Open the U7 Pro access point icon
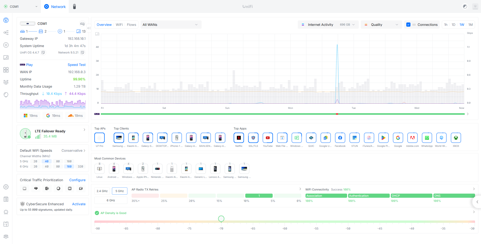This screenshot has width=481, height=244. 100,138
